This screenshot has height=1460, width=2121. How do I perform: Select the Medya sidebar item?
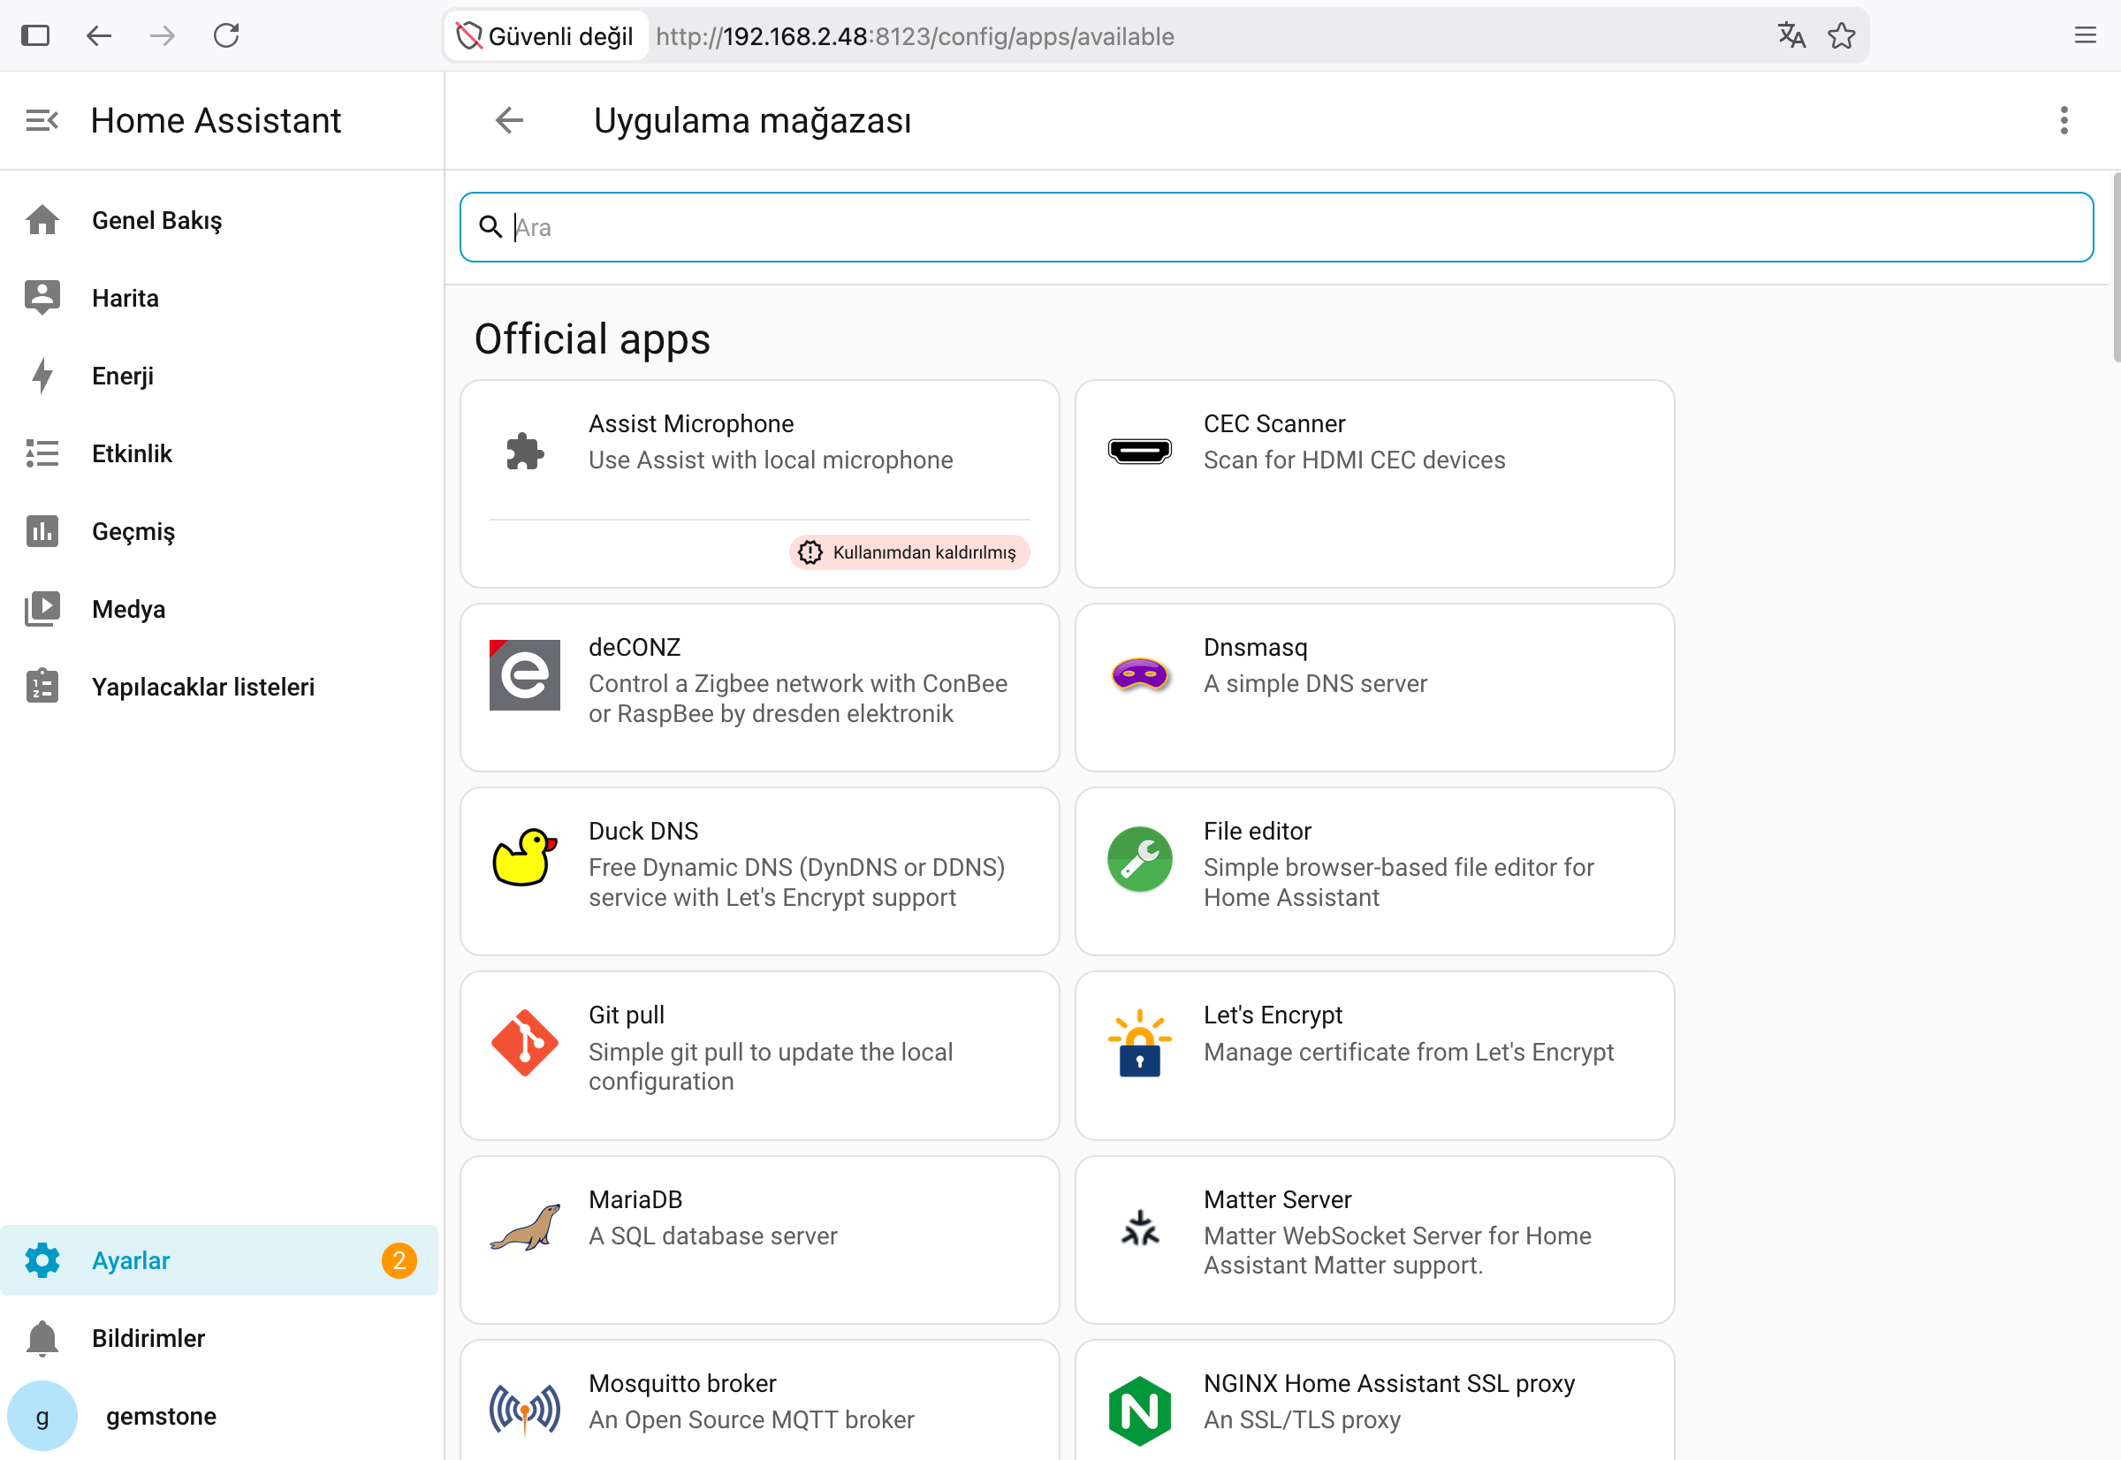coord(219,609)
